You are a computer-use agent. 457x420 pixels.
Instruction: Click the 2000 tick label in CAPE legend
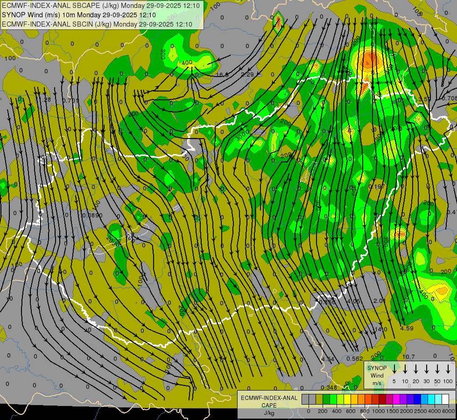pyautogui.click(x=407, y=411)
